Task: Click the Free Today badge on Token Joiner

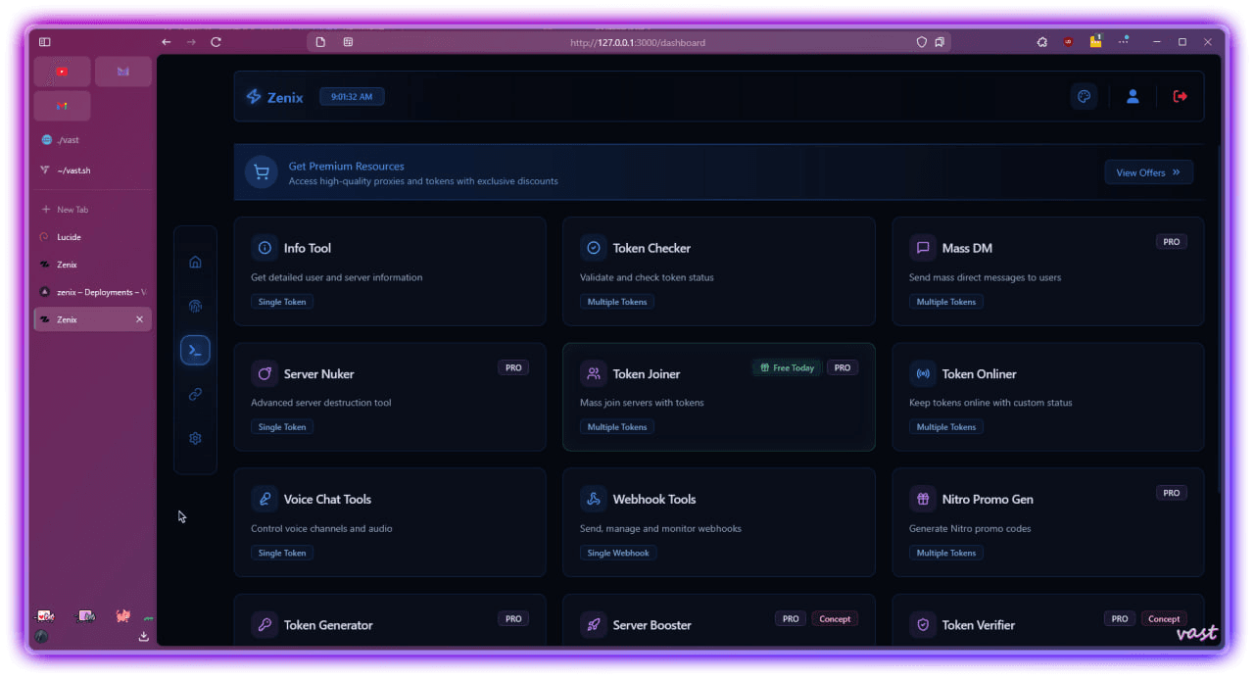Action: coord(787,367)
